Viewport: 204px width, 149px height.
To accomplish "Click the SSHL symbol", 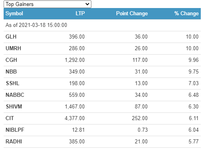I will [x=12, y=83].
